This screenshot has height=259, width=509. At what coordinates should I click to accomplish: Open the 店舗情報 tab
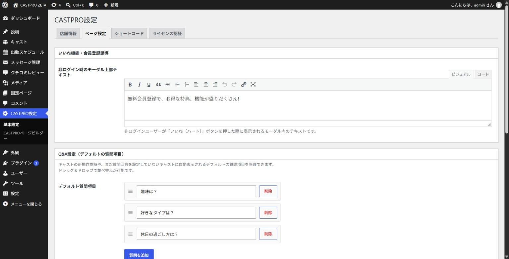(x=68, y=33)
